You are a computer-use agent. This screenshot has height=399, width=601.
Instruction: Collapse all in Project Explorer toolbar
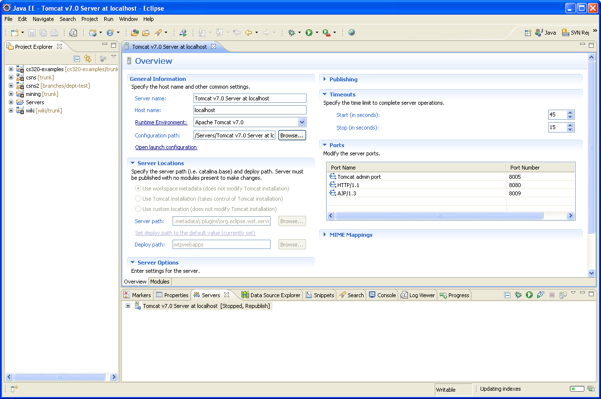coord(77,59)
